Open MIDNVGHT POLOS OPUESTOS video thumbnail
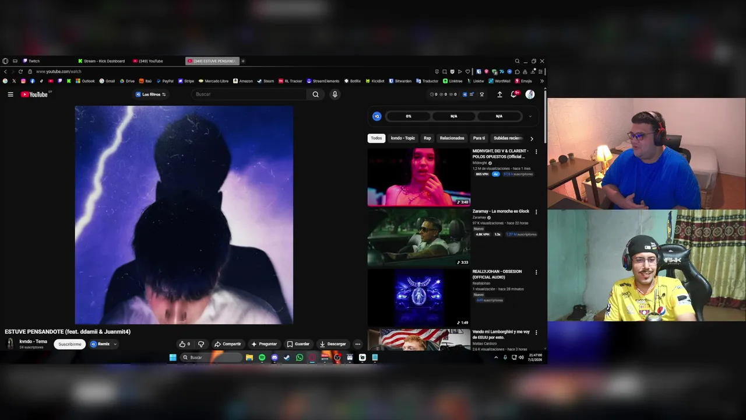Viewport: 746px width, 420px height. [418, 177]
